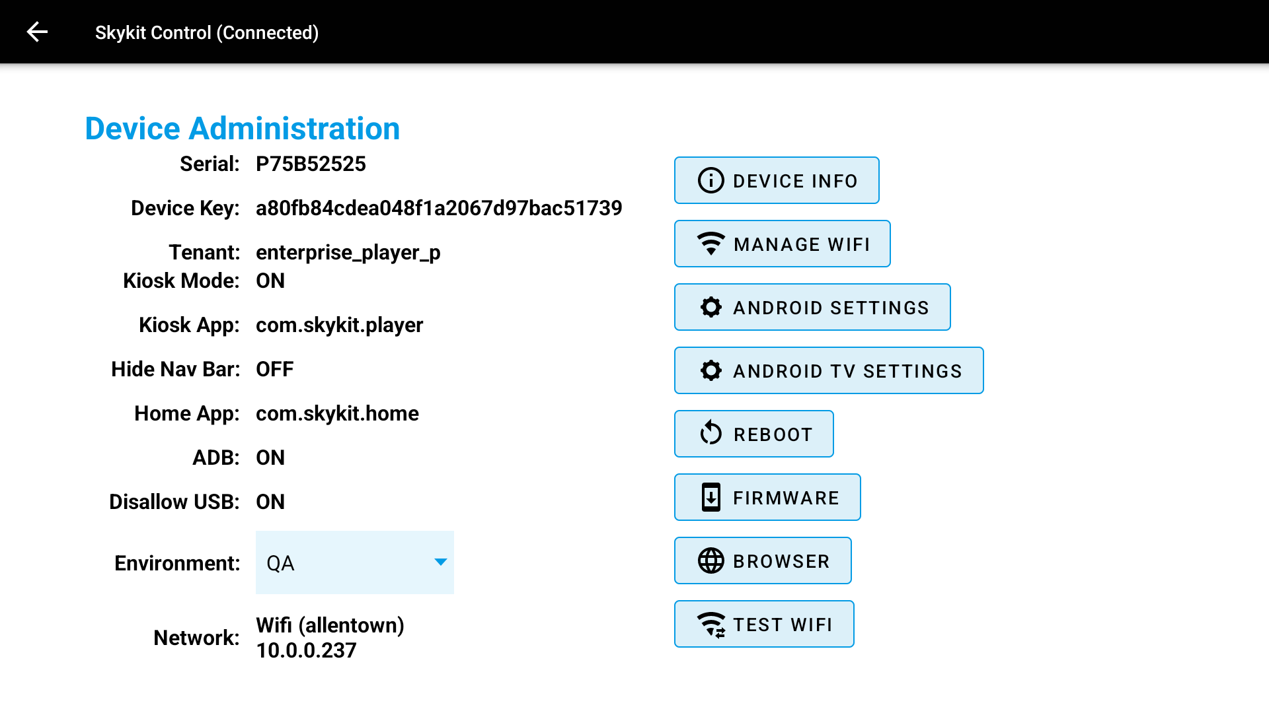Click the globe icon on Browser
This screenshot has height=713, width=1269.
[711, 560]
